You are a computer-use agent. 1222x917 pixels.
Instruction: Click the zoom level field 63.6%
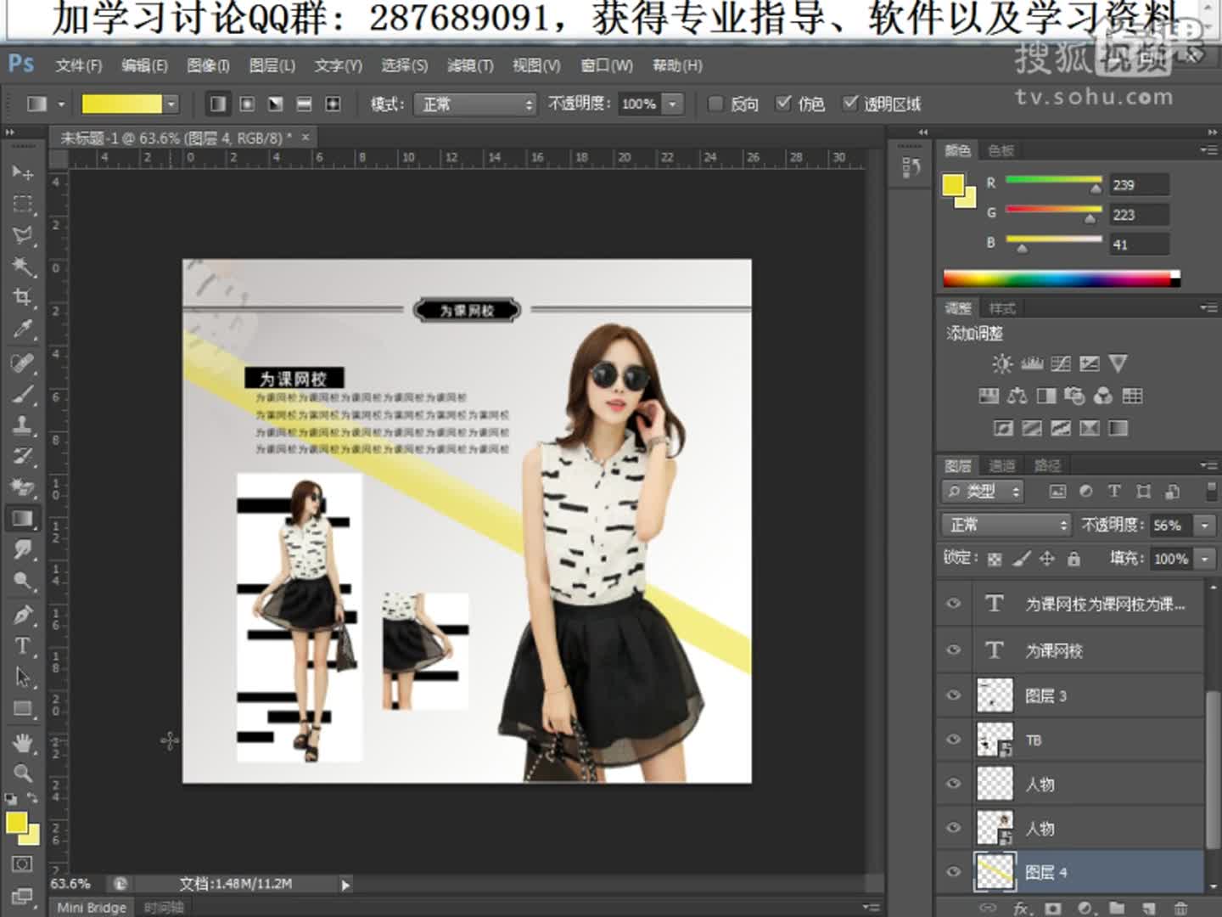pos(71,884)
